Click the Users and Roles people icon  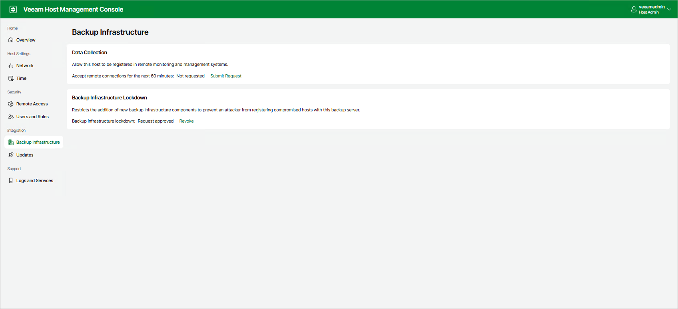pyautogui.click(x=11, y=117)
